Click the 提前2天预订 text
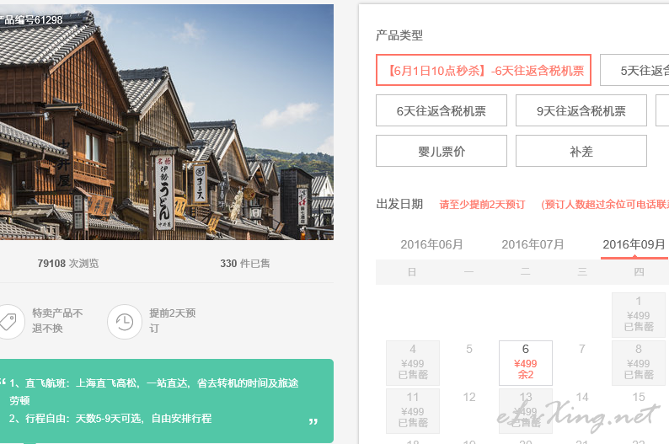The image size is (669, 444). pos(173,321)
